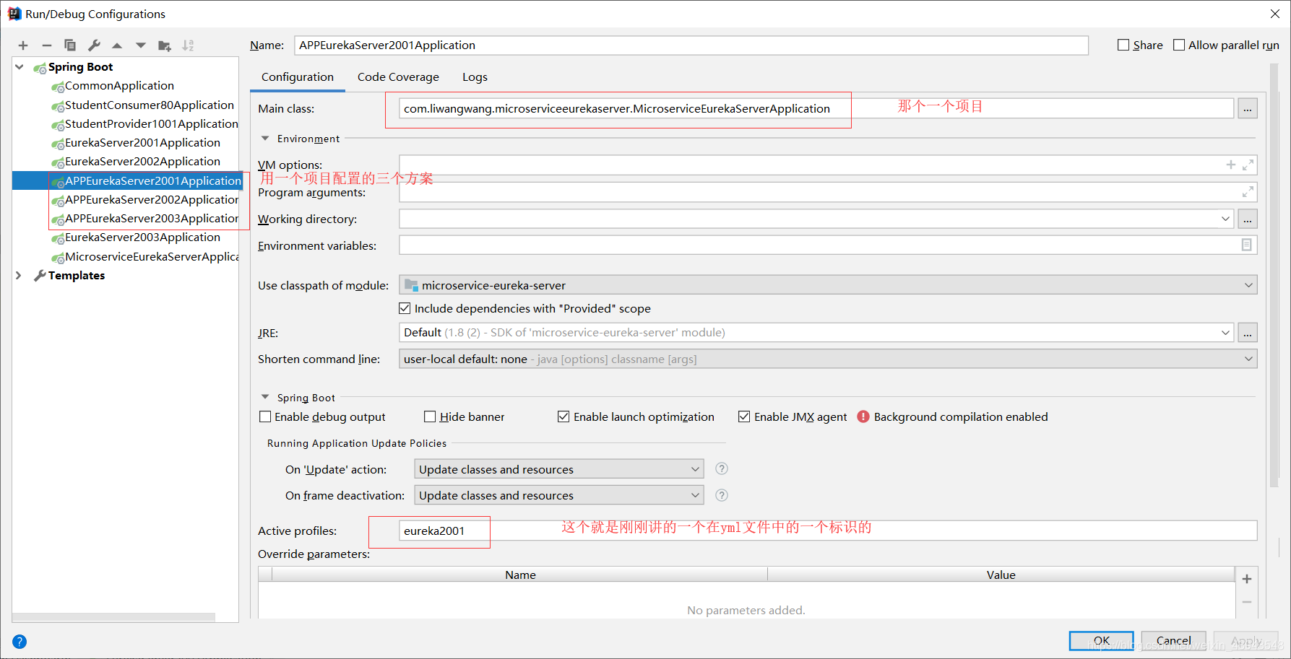
Task: Move configuration down with arrow icon
Action: point(141,45)
